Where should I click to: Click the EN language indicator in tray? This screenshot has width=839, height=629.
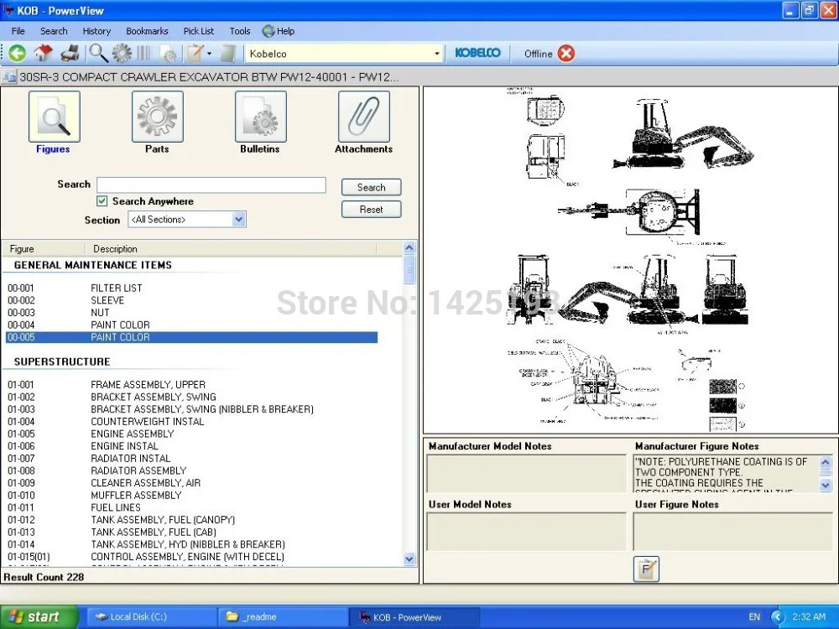(754, 616)
